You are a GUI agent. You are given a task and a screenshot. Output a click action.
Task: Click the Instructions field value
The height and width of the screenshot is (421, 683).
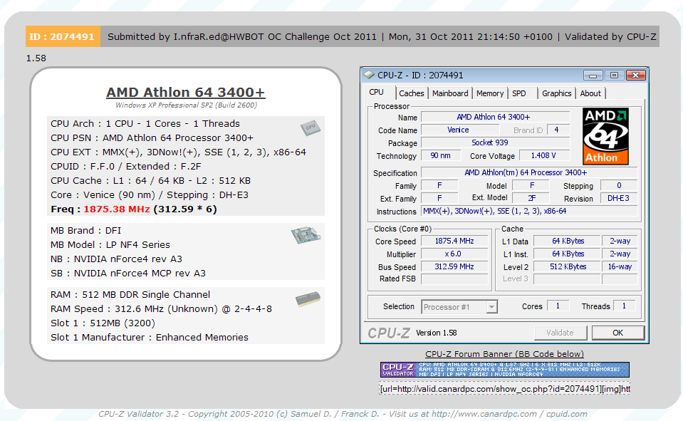[528, 211]
